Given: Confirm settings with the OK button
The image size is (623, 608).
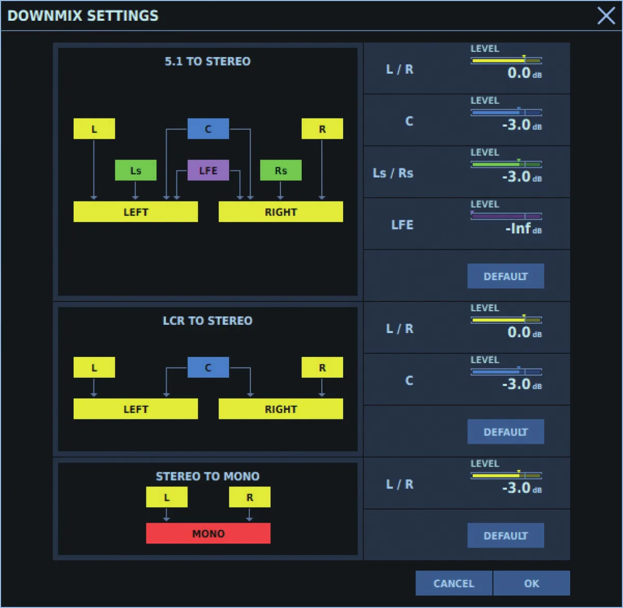Looking at the screenshot, I should point(532,583).
